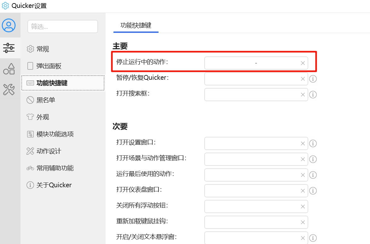
Task: Click the ban icon beside 黑名单
Action: [x=30, y=100]
